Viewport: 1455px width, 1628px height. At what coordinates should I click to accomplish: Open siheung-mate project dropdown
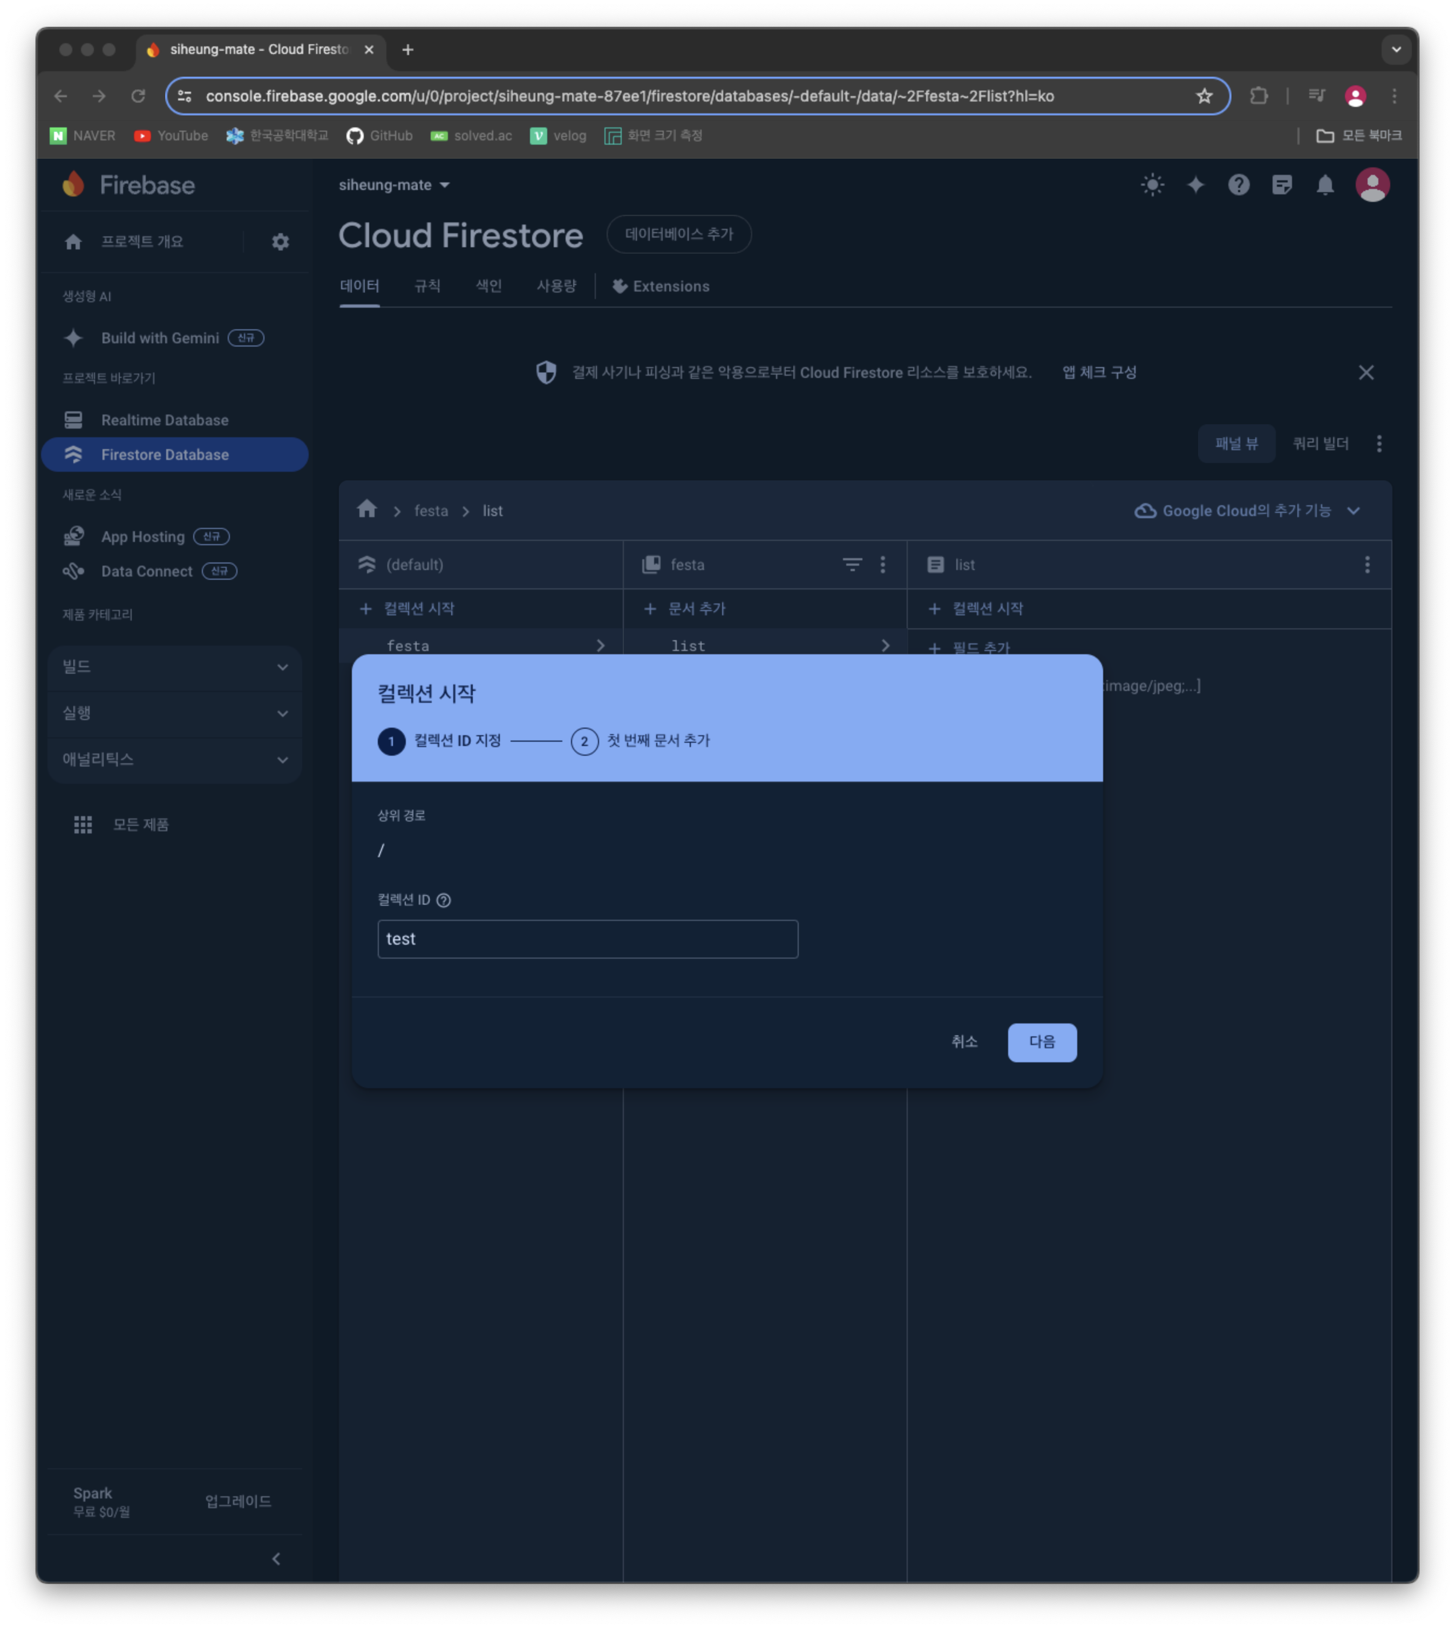(x=394, y=185)
